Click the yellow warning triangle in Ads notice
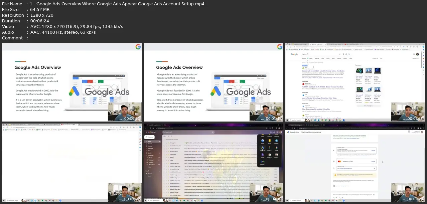Screen dimensions: 427x204 pos(335,175)
